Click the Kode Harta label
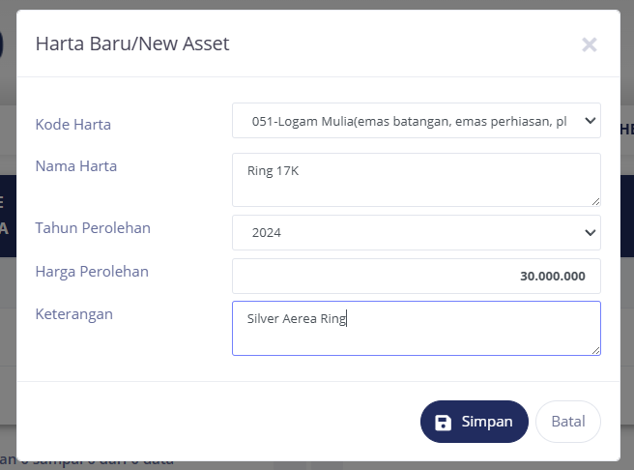 click(73, 124)
